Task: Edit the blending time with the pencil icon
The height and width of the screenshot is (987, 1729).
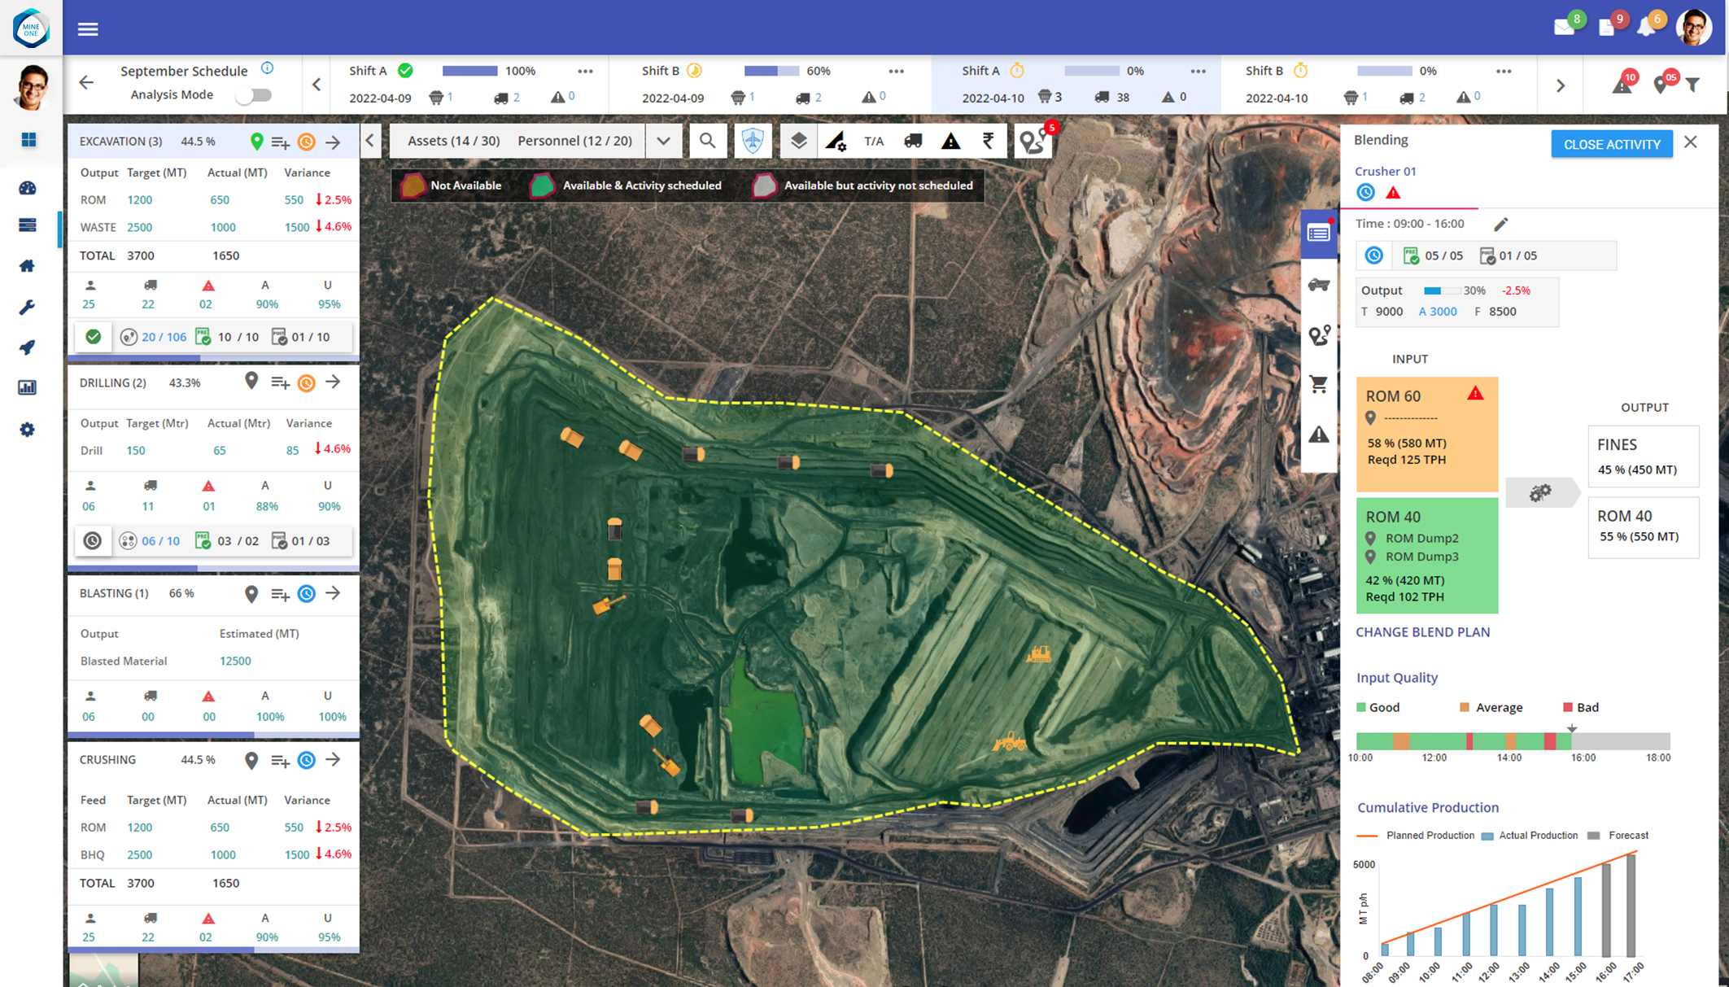Action: click(1501, 224)
